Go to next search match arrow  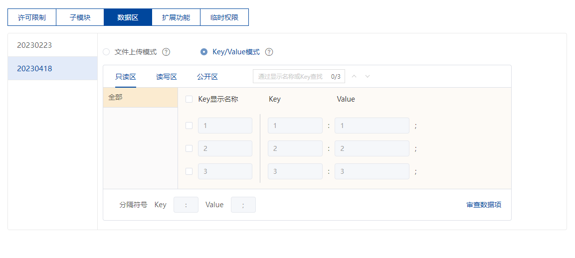tap(368, 76)
